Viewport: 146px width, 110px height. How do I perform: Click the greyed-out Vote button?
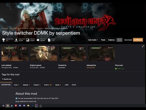(x=120, y=40)
